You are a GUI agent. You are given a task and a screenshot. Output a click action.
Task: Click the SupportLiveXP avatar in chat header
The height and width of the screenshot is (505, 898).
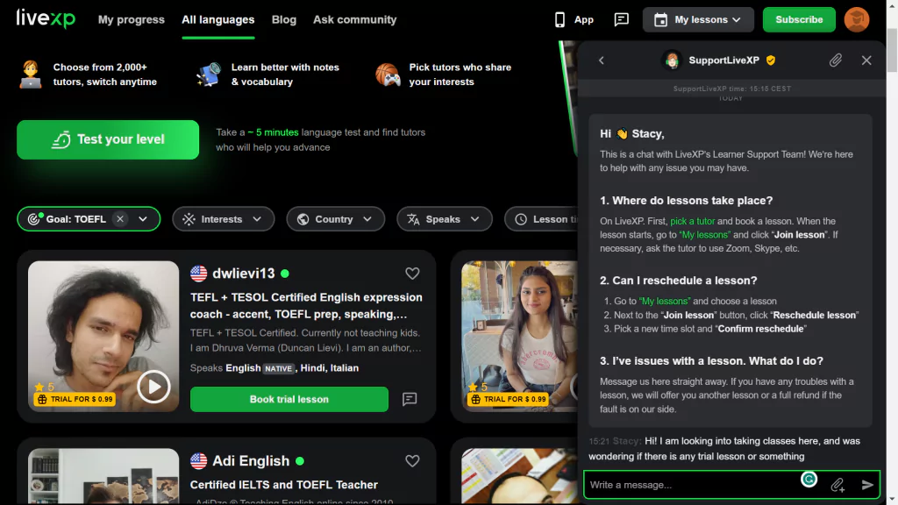tap(673, 60)
